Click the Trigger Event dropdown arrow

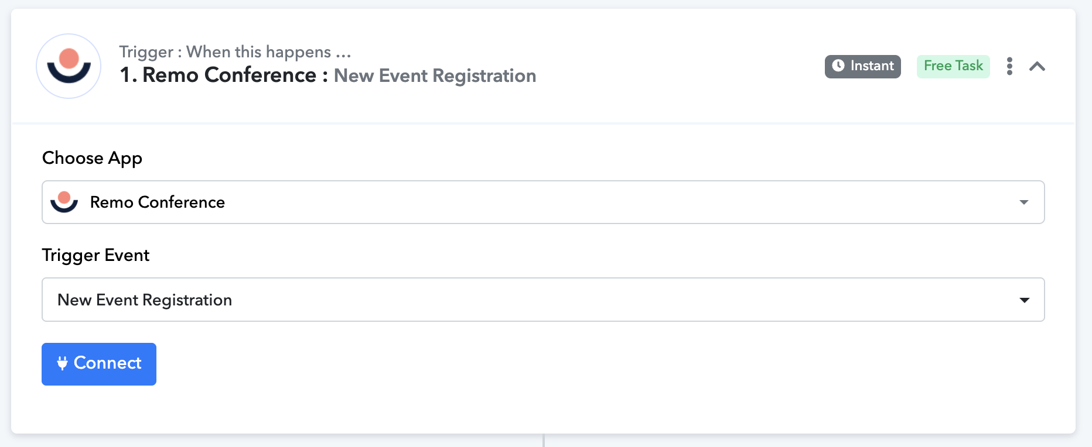tap(1024, 300)
